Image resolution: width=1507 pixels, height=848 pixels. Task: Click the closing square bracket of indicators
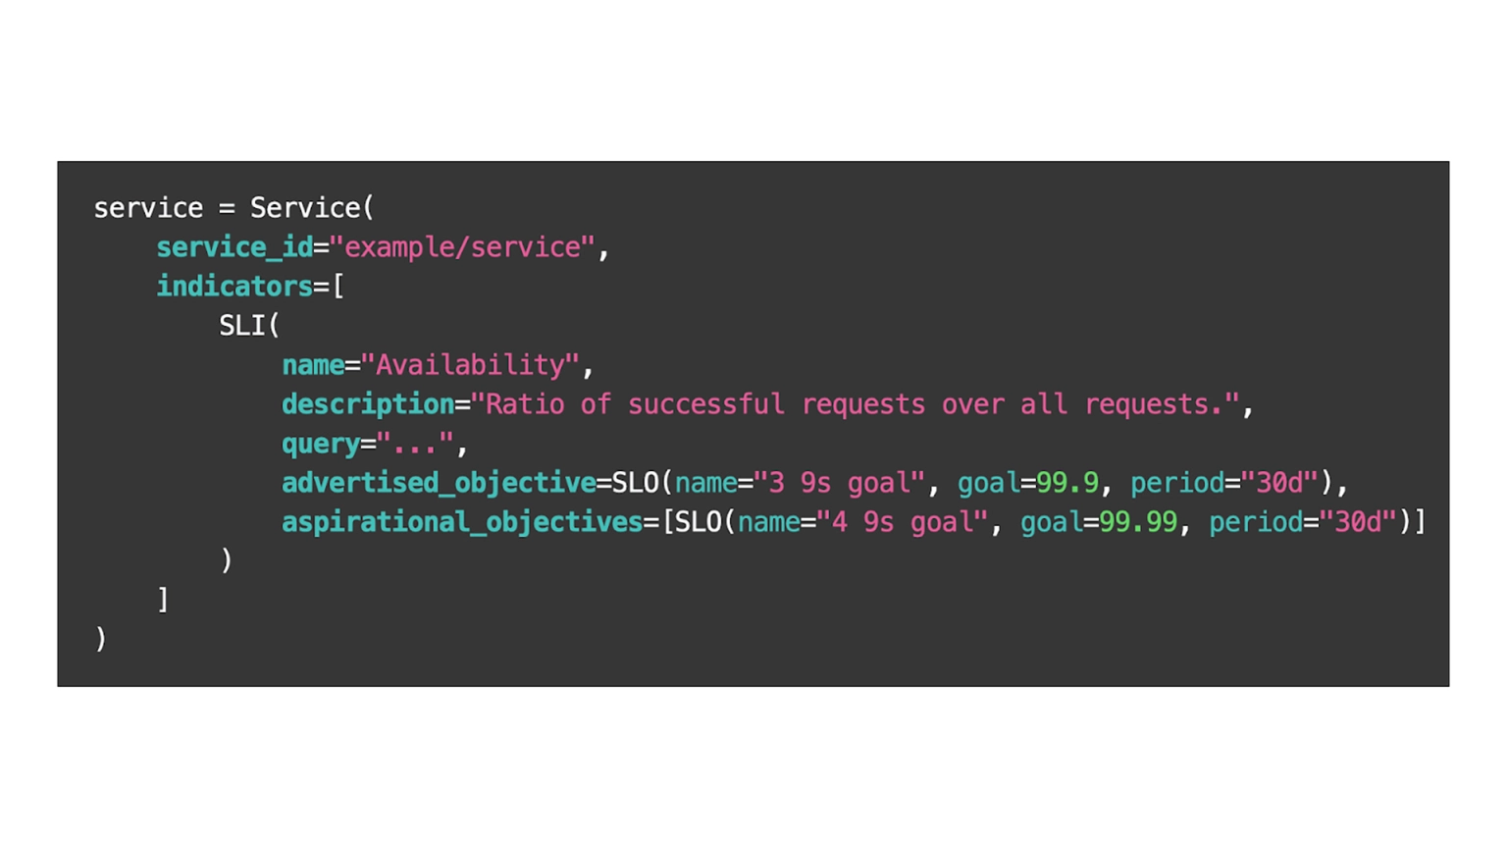pos(163,600)
